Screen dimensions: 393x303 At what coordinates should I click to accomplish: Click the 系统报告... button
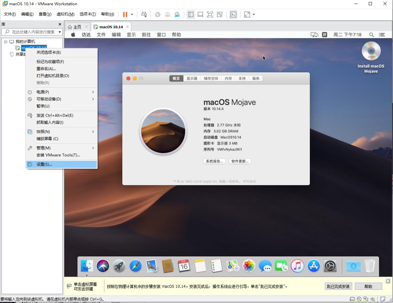[x=214, y=161]
